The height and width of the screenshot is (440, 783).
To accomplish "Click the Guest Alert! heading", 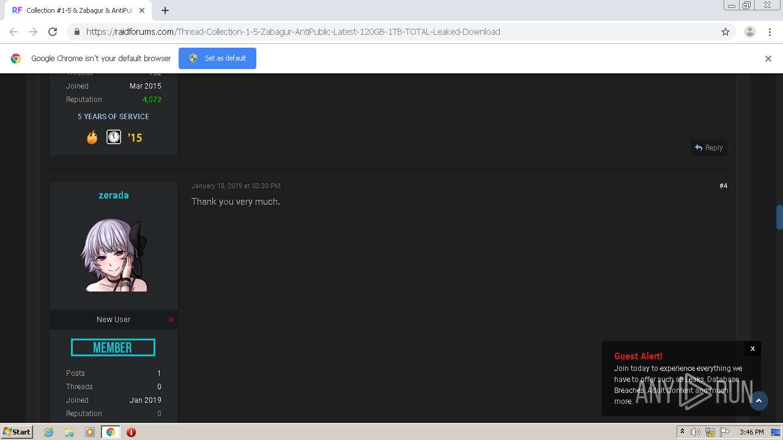I will (638, 356).
